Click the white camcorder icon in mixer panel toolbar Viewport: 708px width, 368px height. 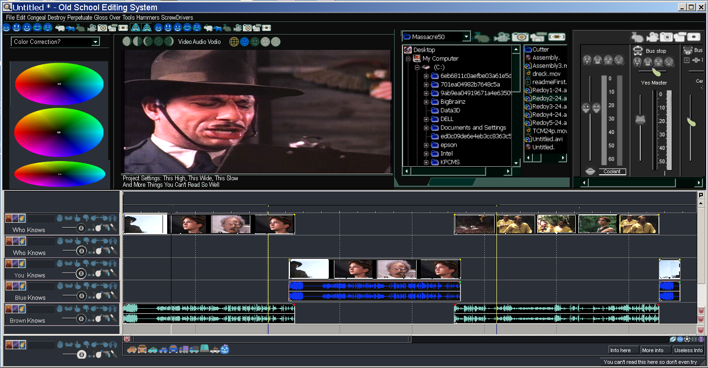click(680, 37)
